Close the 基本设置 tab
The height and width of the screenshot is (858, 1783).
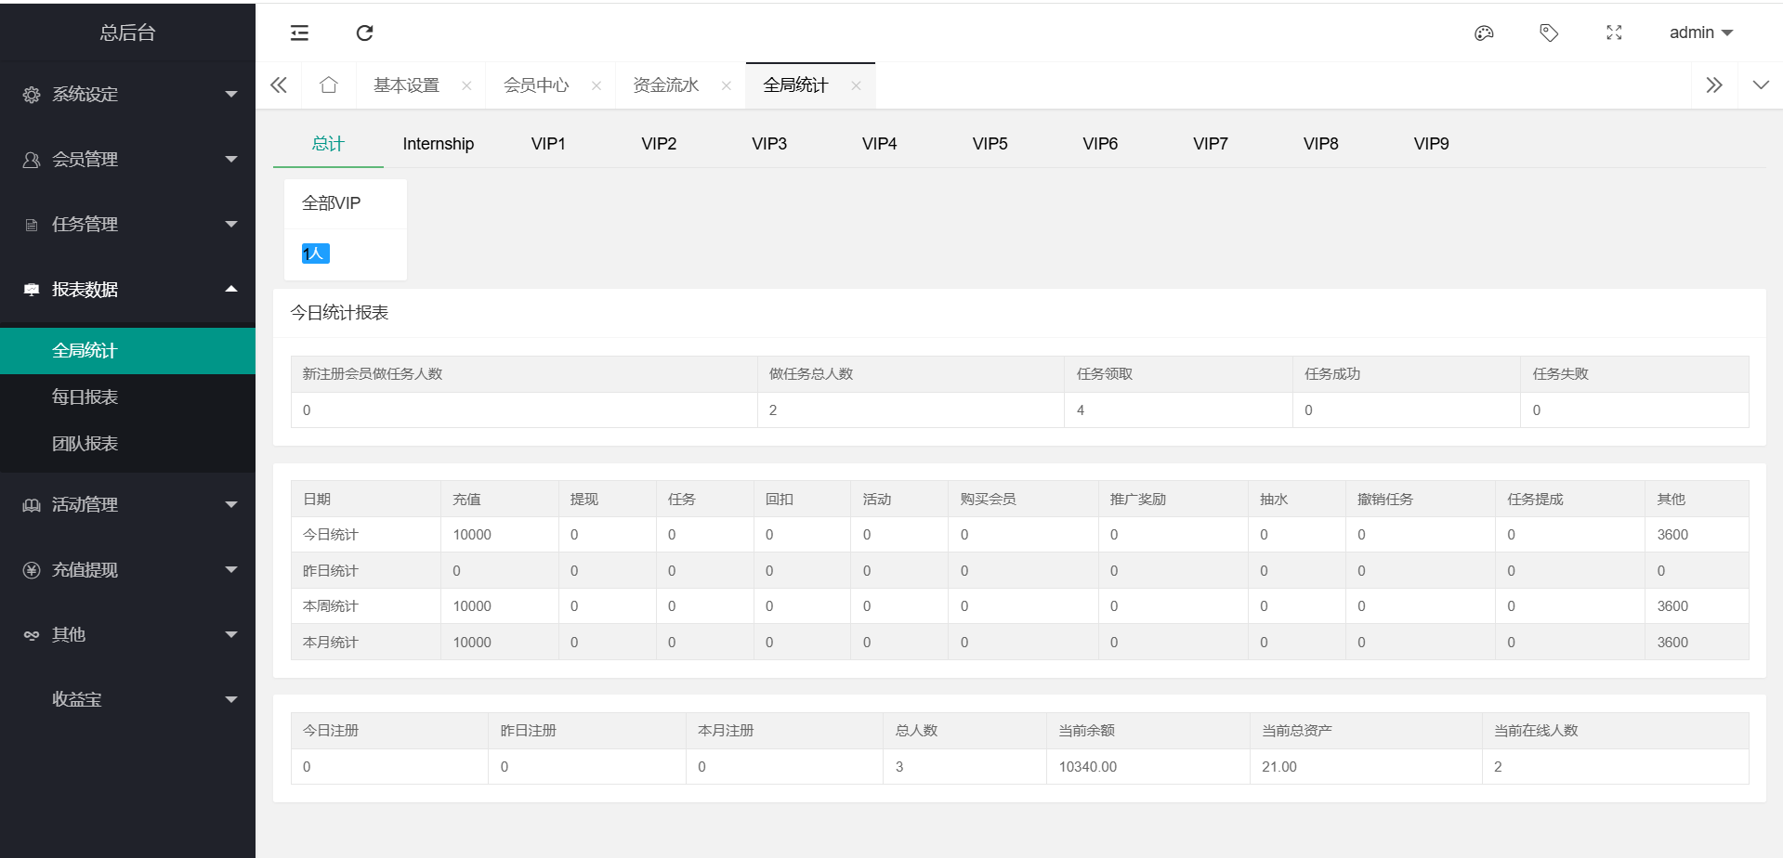pos(466,86)
